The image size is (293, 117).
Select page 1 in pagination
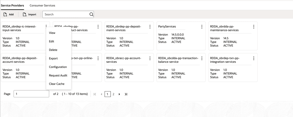point(107,94)
